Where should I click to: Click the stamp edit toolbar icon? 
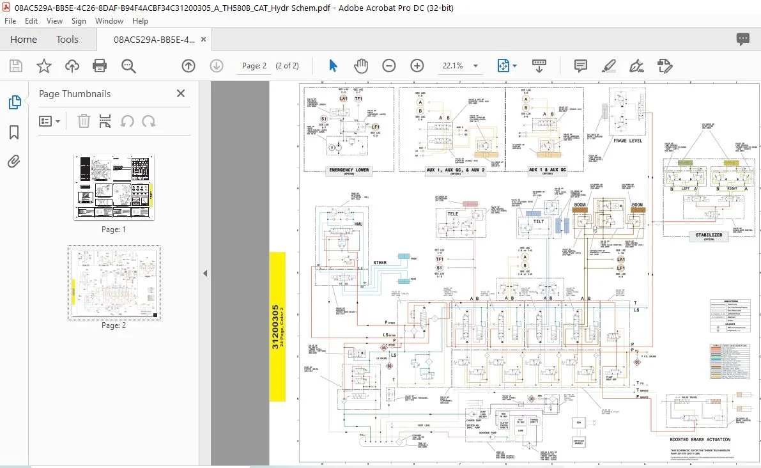pyautogui.click(x=665, y=66)
